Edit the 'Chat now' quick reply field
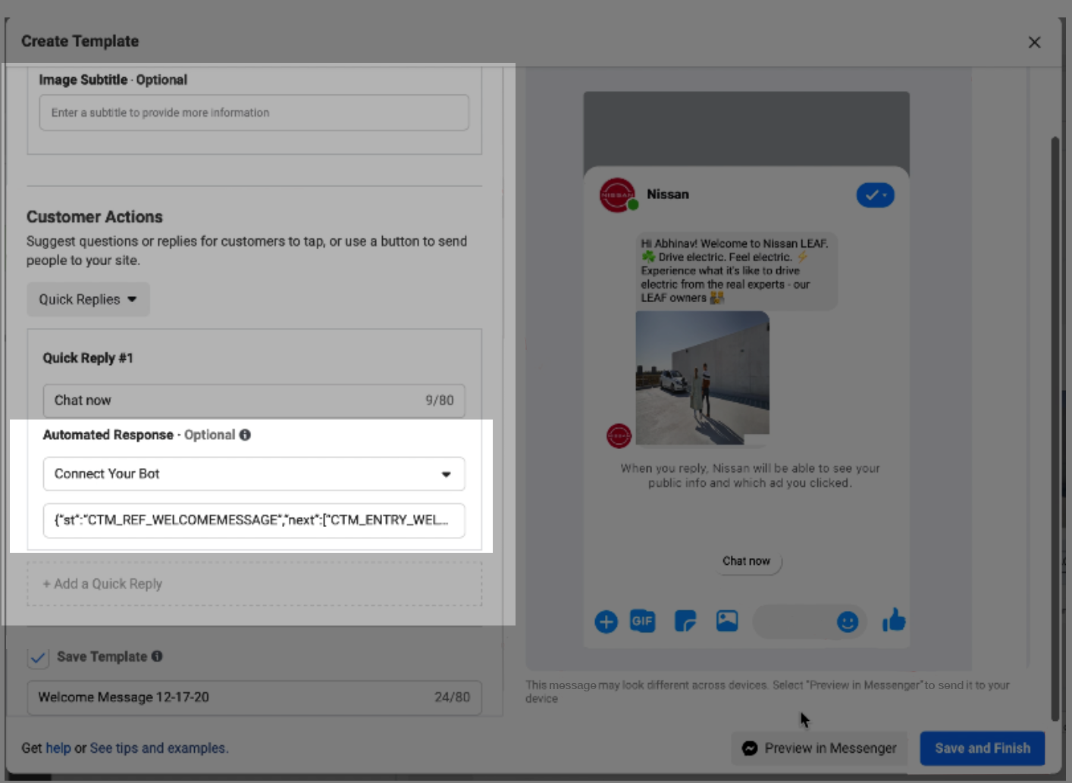This screenshot has height=783, width=1072. click(x=254, y=401)
